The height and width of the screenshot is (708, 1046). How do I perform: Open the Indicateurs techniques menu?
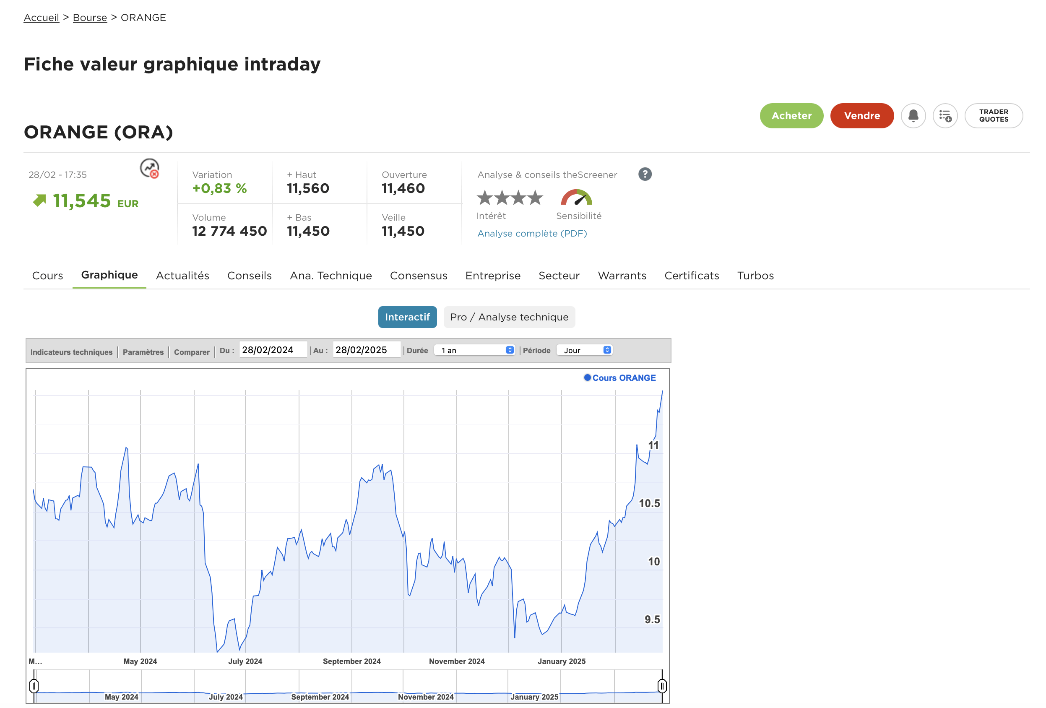(x=72, y=352)
